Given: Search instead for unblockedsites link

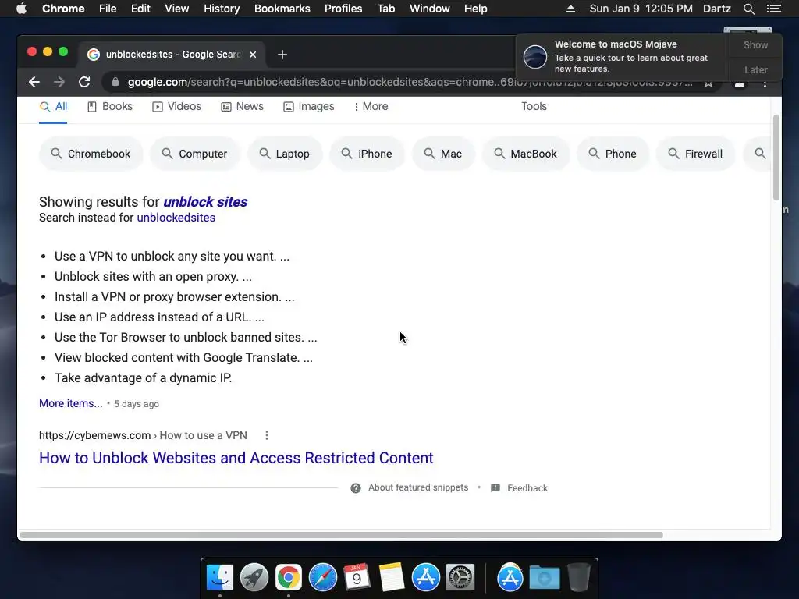Looking at the screenshot, I should [176, 218].
